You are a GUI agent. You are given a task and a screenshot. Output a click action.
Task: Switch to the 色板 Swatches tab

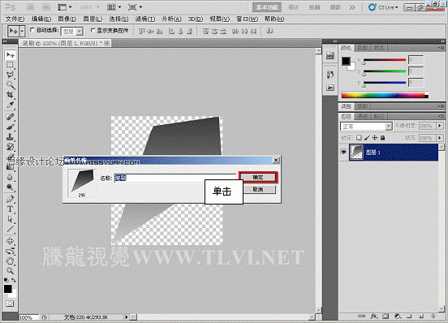pyautogui.click(x=362, y=48)
